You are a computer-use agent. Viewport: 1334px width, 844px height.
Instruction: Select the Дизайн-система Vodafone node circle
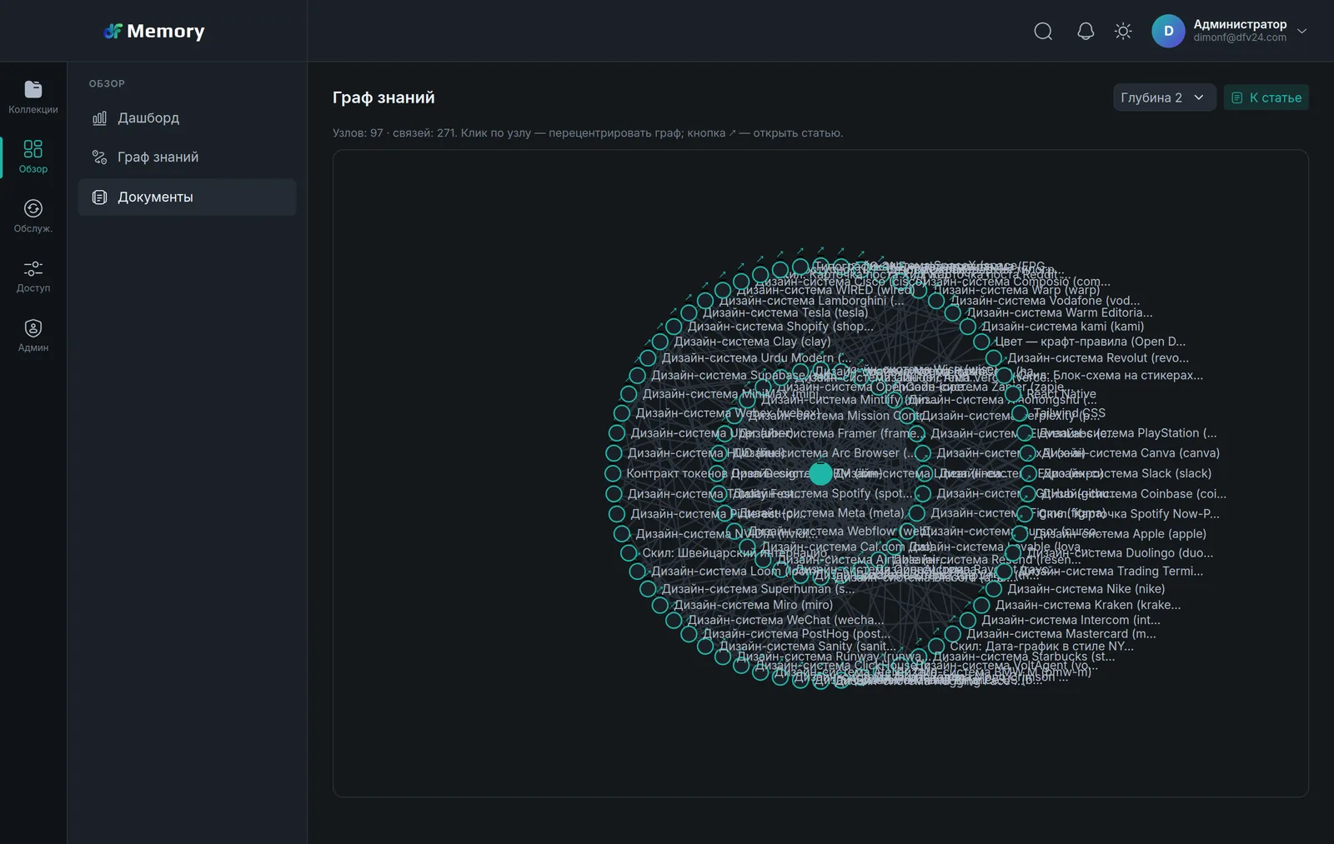coord(937,300)
